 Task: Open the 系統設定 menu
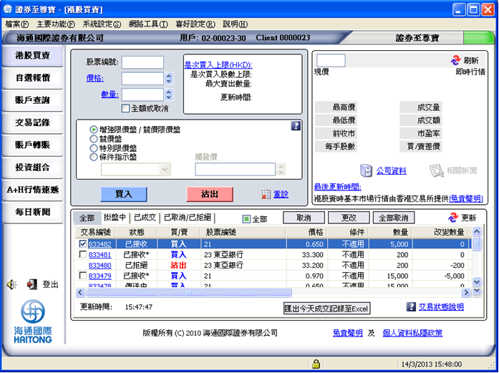(x=102, y=24)
